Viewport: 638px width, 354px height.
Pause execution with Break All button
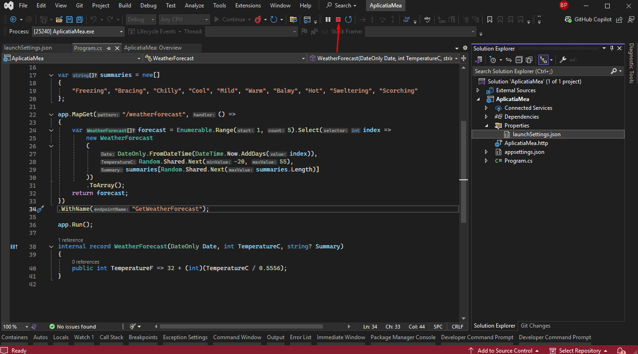pos(328,19)
